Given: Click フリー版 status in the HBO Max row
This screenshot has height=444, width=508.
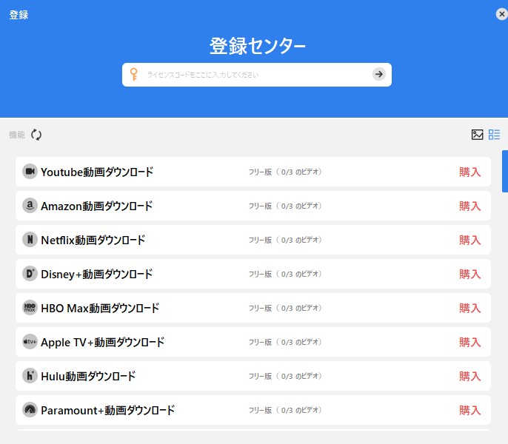Looking at the screenshot, I should (x=285, y=308).
